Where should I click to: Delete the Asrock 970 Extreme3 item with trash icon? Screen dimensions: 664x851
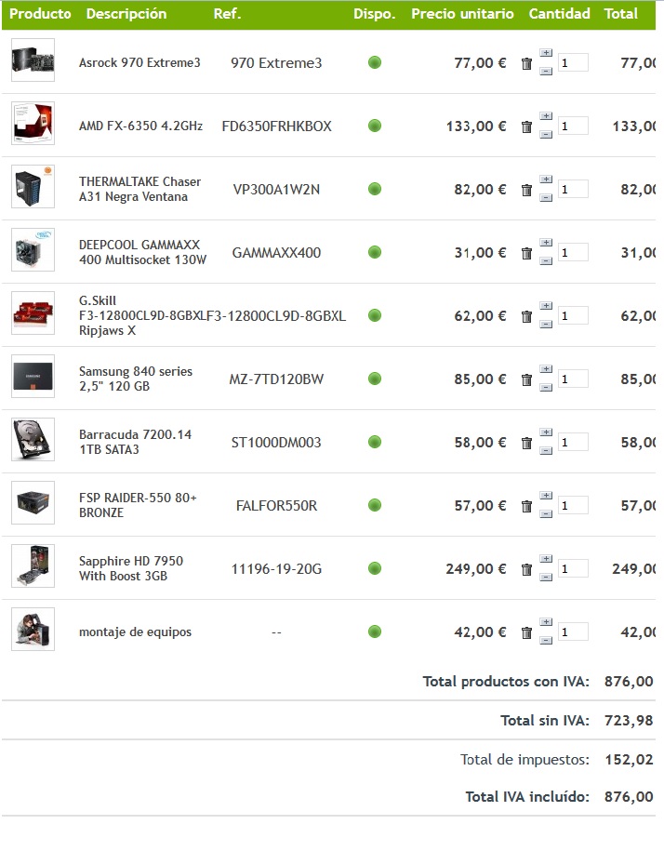(x=526, y=63)
